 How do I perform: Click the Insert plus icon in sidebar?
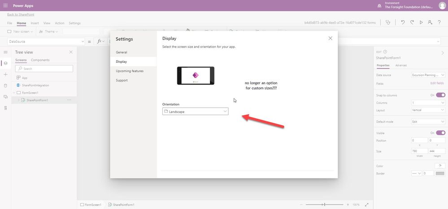5,74
